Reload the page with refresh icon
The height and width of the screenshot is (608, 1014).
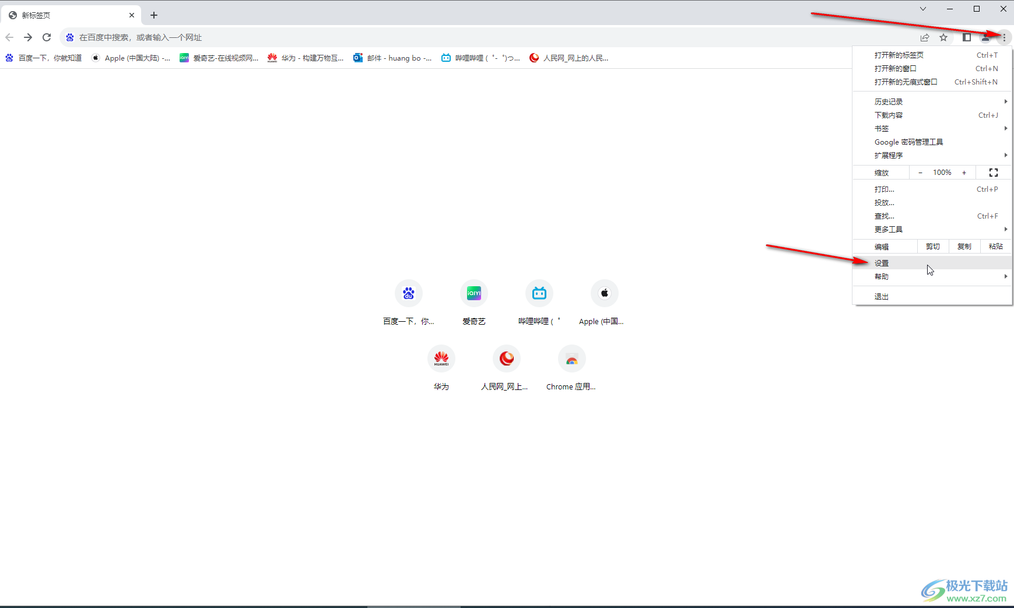pos(47,37)
